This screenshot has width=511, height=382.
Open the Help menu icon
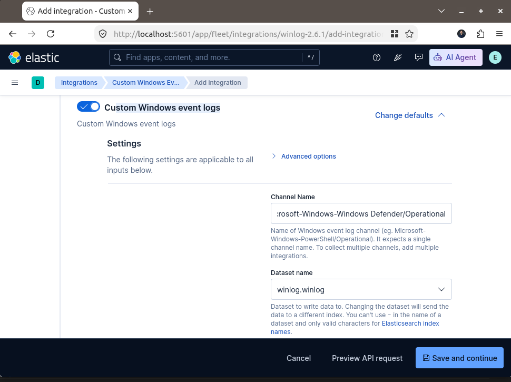point(377,57)
